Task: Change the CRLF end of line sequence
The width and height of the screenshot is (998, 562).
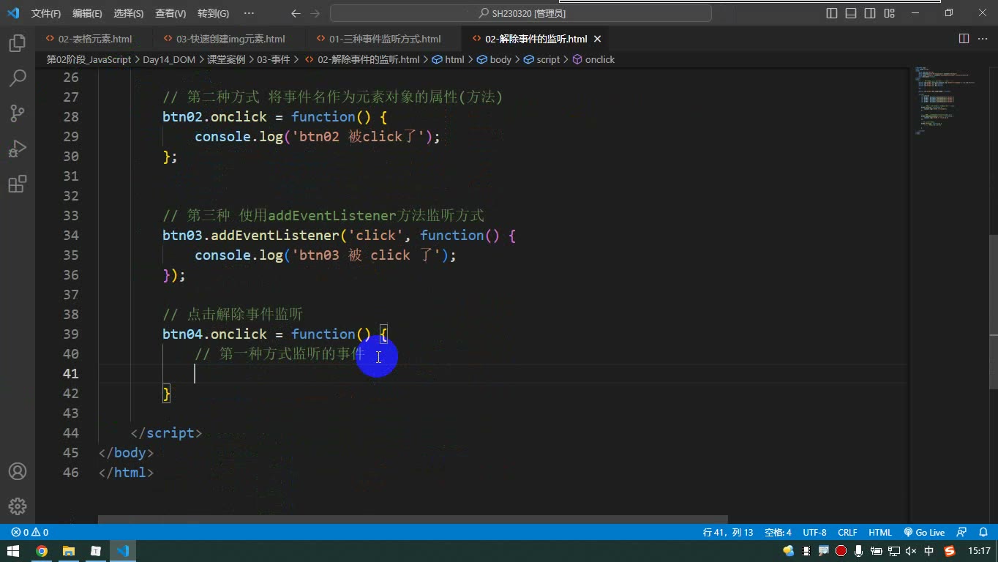Action: pos(847,533)
